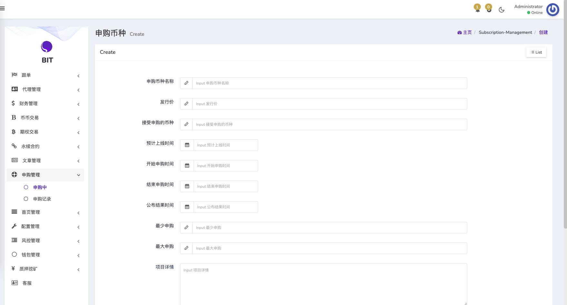
Task: Open the notification bell icon
Action: pos(477,9)
